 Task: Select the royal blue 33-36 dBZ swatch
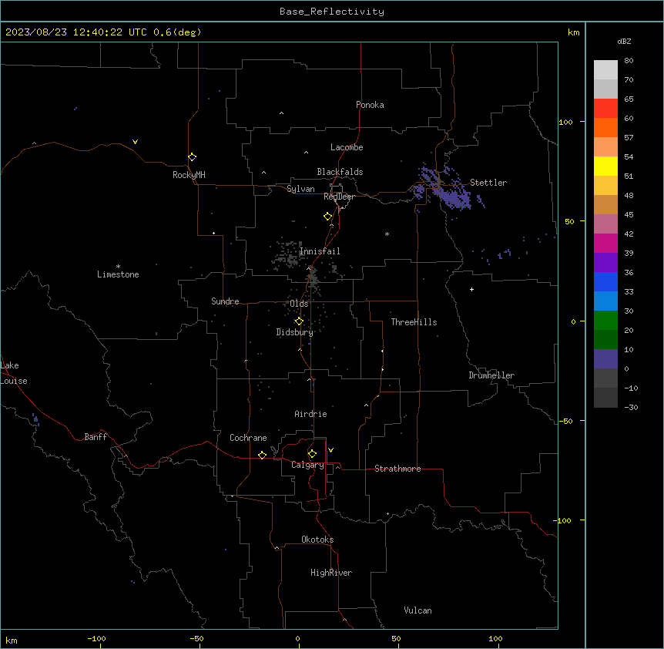[x=605, y=281]
